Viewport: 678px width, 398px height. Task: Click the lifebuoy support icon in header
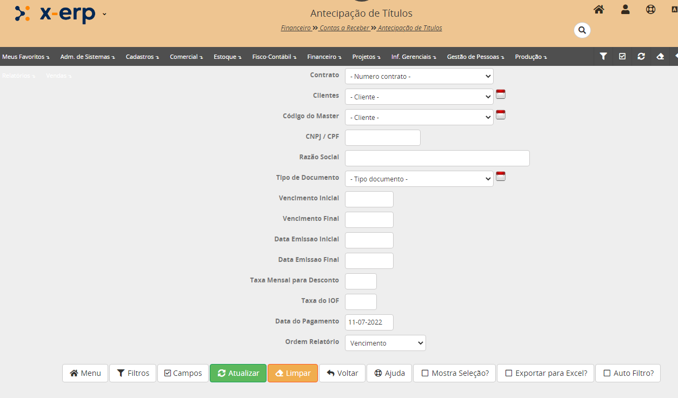tap(651, 9)
